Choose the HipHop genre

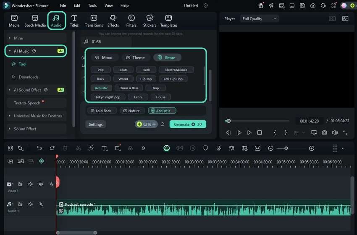(146, 79)
